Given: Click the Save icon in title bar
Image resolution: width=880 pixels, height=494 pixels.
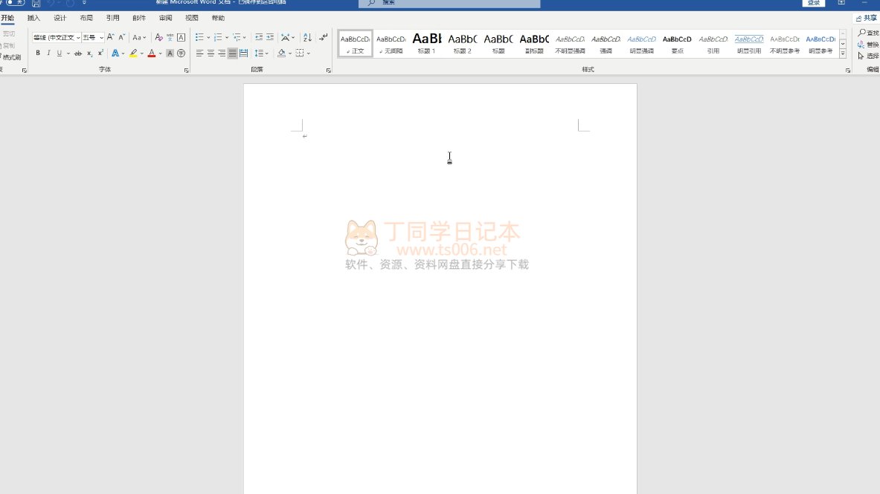Looking at the screenshot, I should click(x=36, y=3).
